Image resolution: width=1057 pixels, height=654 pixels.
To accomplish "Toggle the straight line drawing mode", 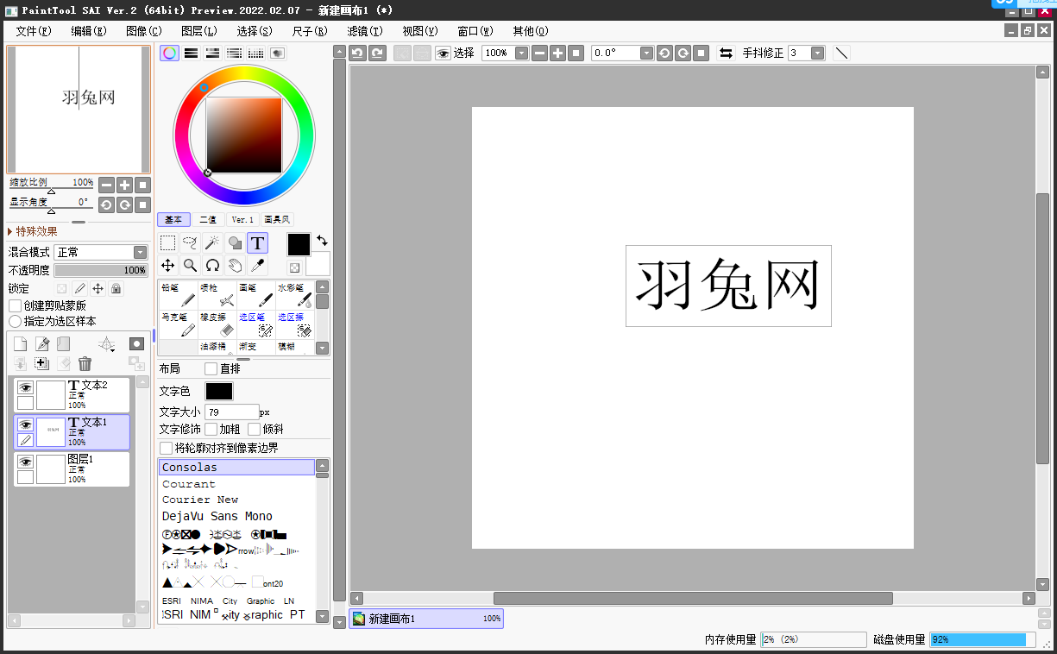I will [x=841, y=53].
